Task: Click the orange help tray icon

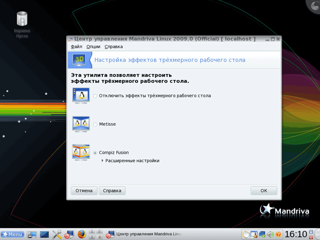Action: [278, 234]
